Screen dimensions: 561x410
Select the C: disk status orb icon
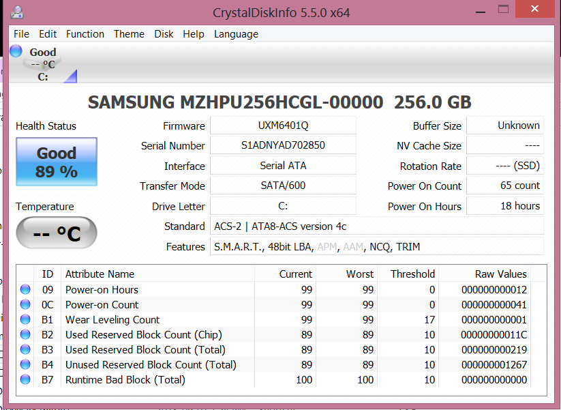(x=17, y=51)
